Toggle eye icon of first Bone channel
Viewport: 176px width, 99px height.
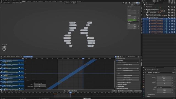pyautogui.click(x=4, y=63)
